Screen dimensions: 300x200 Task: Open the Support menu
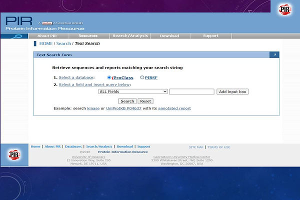point(210,36)
